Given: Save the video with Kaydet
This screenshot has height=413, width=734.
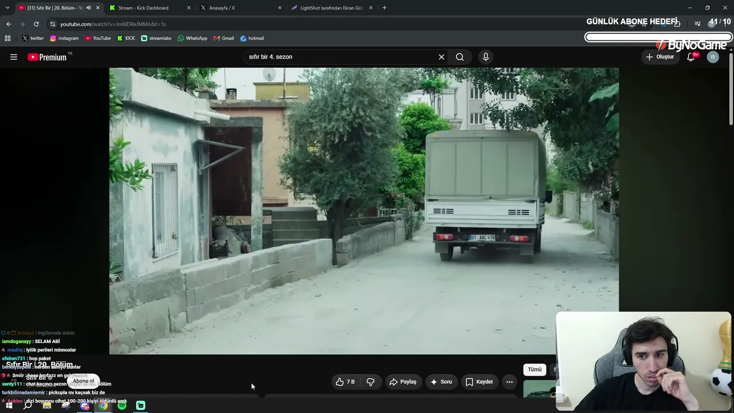Looking at the screenshot, I should 479,382.
